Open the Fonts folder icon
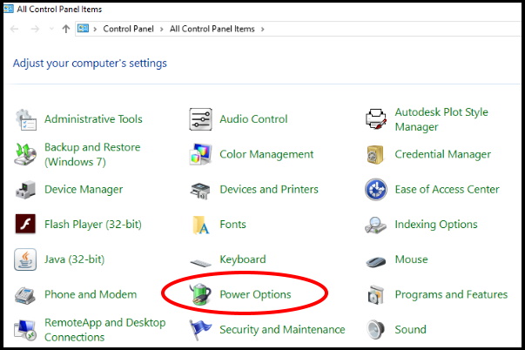The width and height of the screenshot is (525, 350). click(200, 225)
